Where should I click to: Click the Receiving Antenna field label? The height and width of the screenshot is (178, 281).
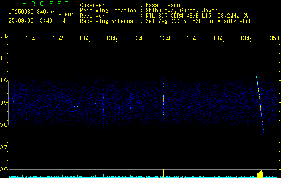click(106, 21)
